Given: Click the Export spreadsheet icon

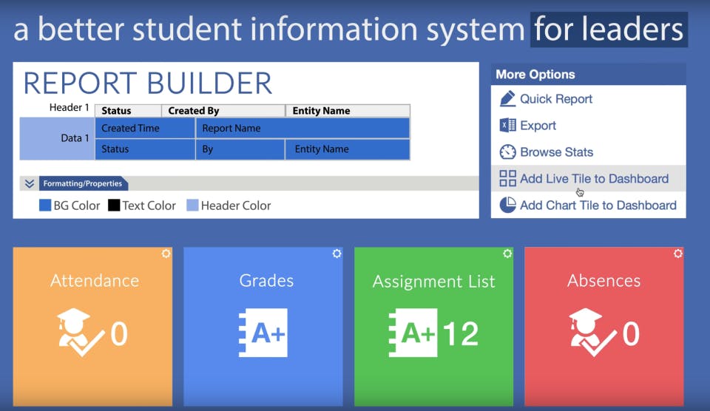Looking at the screenshot, I should coord(507,126).
